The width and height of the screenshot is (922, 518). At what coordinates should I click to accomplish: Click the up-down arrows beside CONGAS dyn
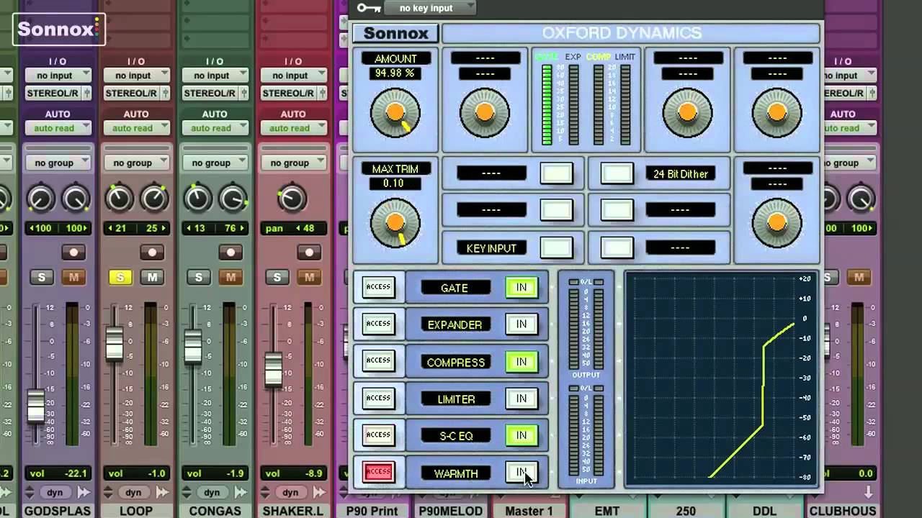187,493
